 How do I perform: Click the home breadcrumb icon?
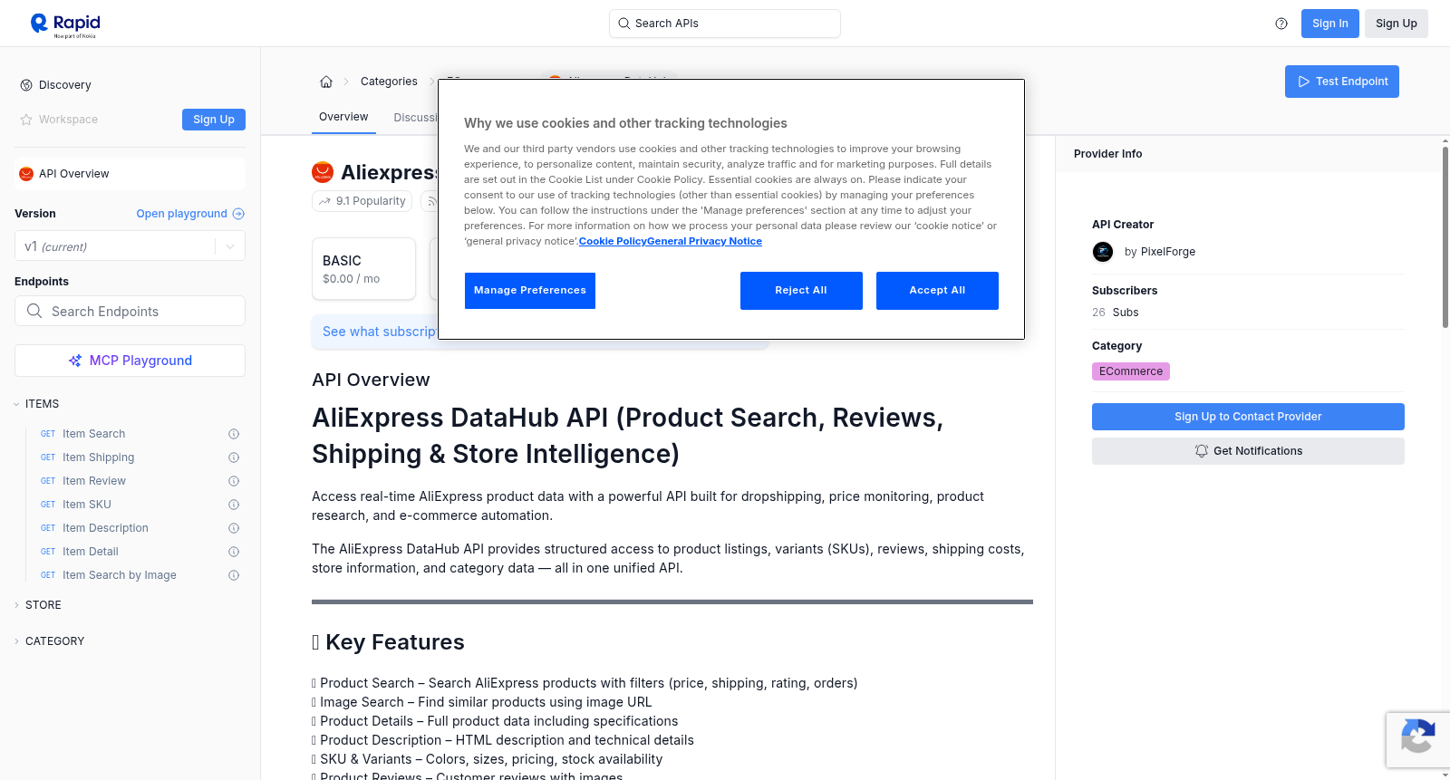326,82
